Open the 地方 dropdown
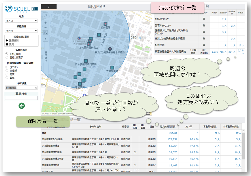This screenshot has width=251, height=176. [22, 21]
